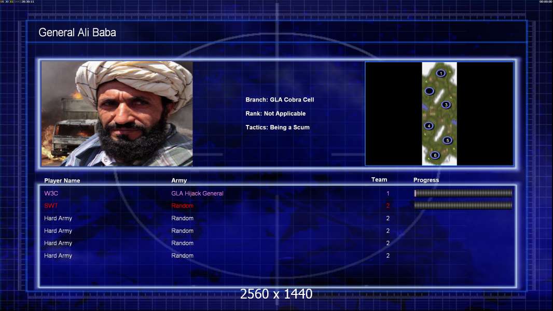The image size is (553, 311).
Task: Click the Tactics: Being a Scum line
Action: pos(278,127)
